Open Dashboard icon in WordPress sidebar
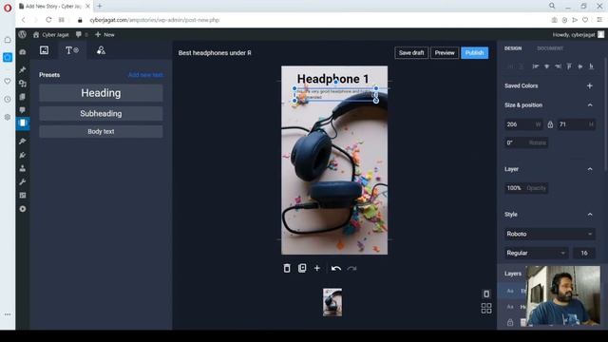Screen dimensions: 608x342 pyautogui.click(x=23, y=52)
